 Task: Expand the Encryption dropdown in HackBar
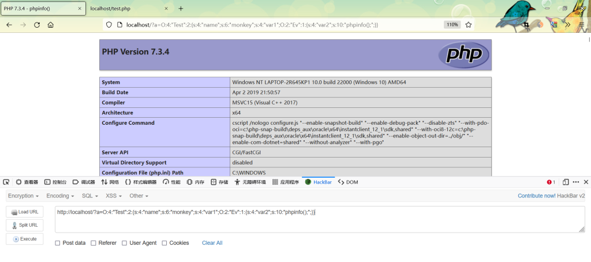pos(24,196)
